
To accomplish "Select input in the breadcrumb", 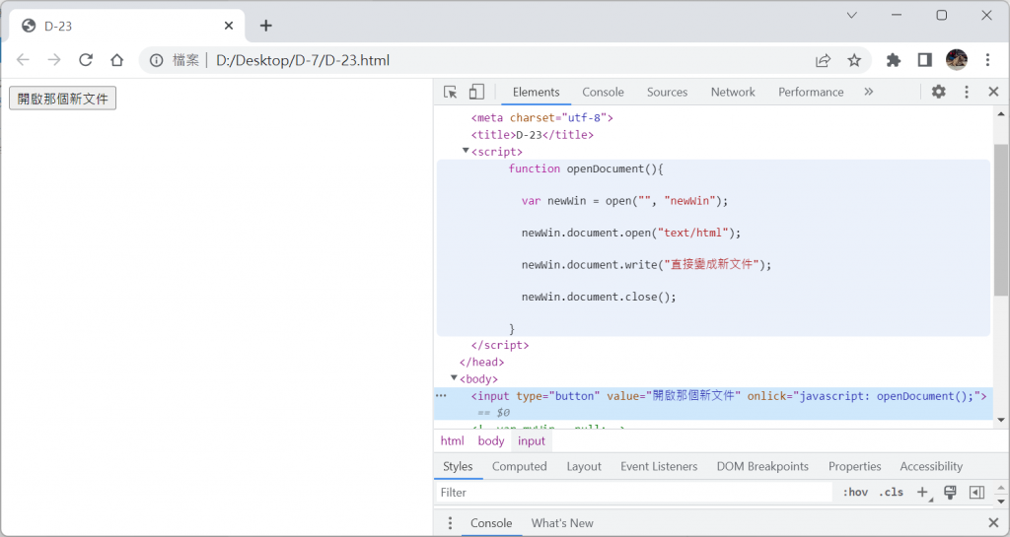I will 532,441.
